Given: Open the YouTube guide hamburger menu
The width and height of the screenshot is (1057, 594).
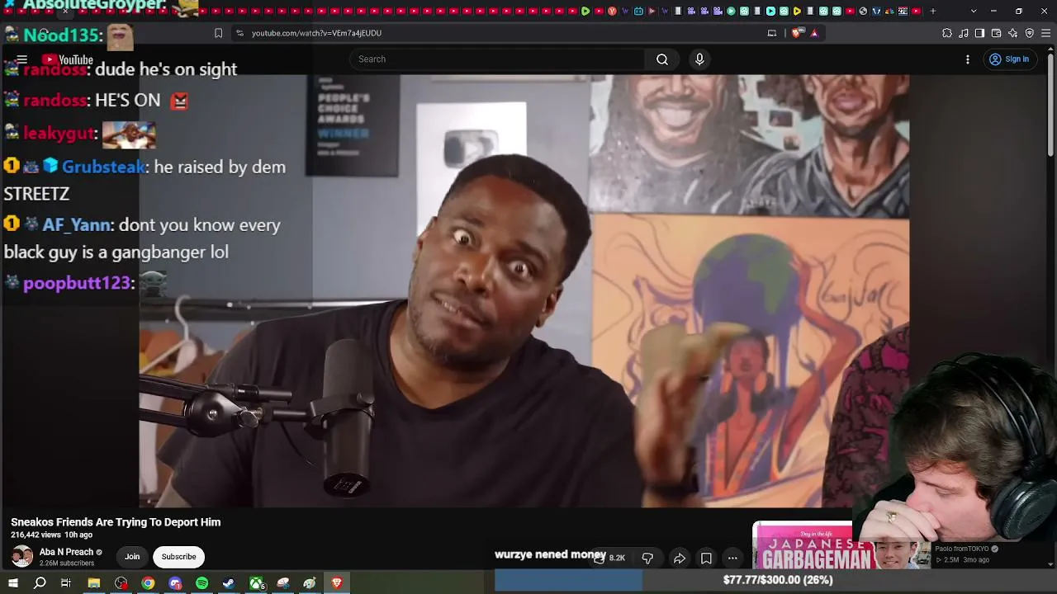Looking at the screenshot, I should 22,59.
